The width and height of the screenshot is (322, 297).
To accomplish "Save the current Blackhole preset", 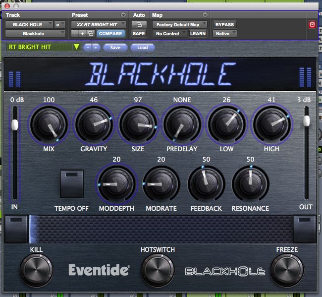I will [x=115, y=48].
